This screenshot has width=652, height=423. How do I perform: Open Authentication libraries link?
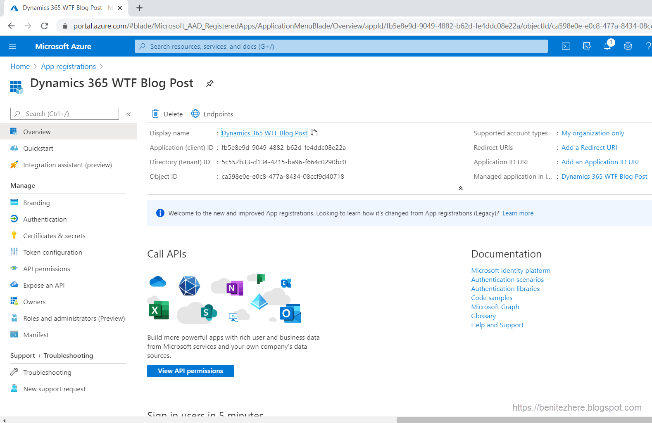tap(505, 288)
